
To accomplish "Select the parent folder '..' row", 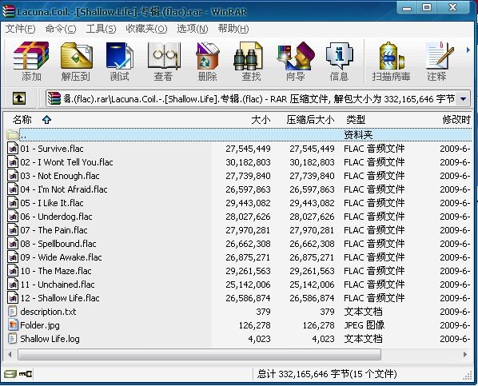I will point(239,134).
